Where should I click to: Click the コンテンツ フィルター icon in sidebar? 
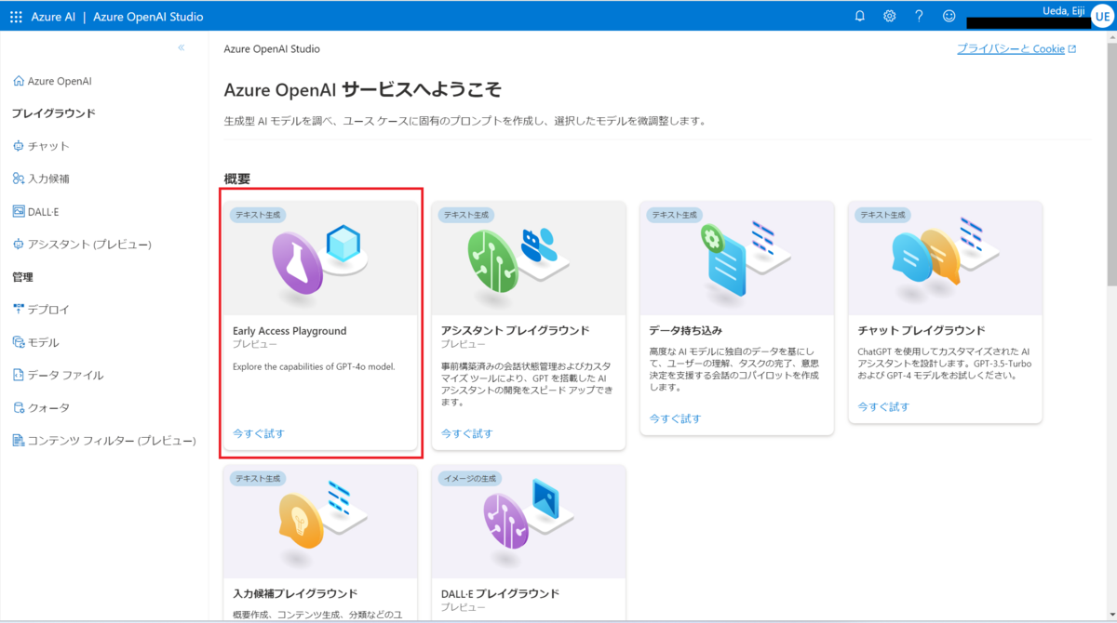tap(19, 440)
